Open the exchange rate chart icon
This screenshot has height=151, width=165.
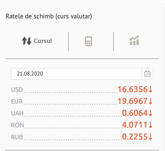click(134, 40)
